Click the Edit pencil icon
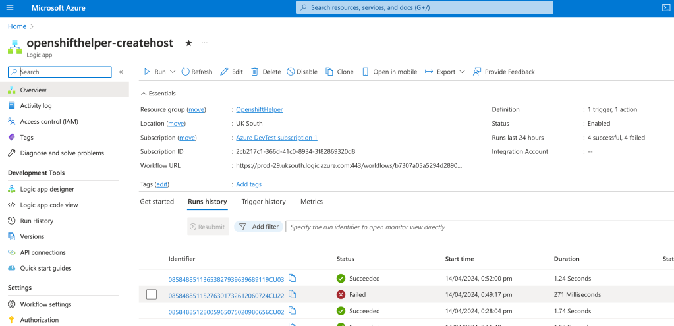 coord(224,72)
